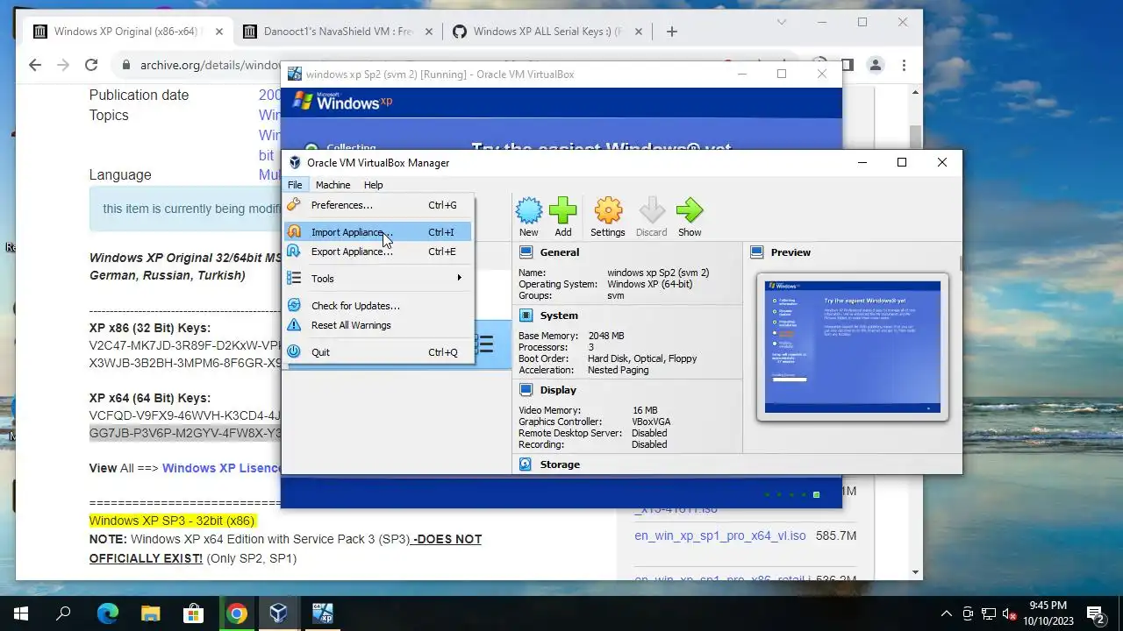
Task: Open the Chrome profile avatar icon
Action: (x=875, y=65)
